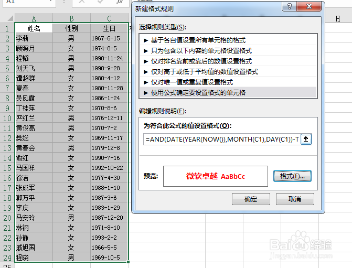Screen dimensions: 352x268
Task: Close the 新建格式规则 dialog
Action: [309, 6]
